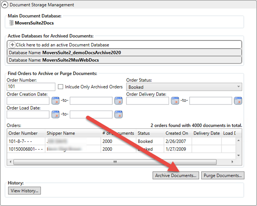Click the Archive Documents button
Viewport: 257px width, 206px height.
click(176, 175)
